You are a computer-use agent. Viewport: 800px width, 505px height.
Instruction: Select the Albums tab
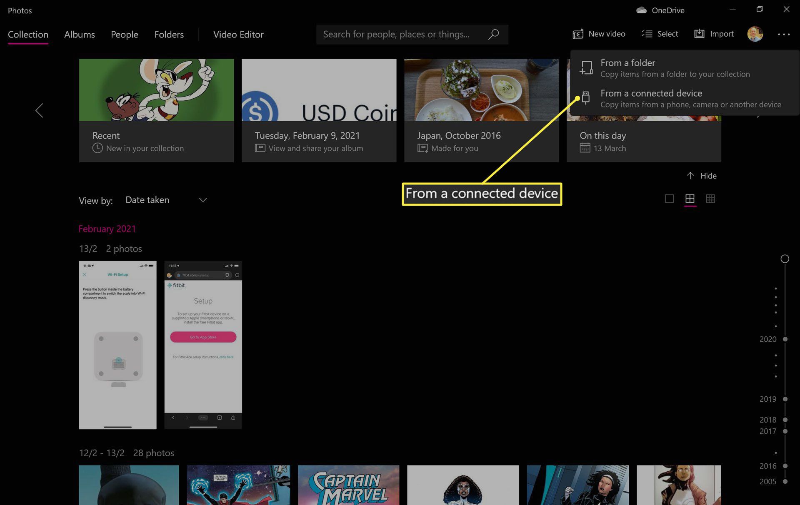click(x=80, y=34)
